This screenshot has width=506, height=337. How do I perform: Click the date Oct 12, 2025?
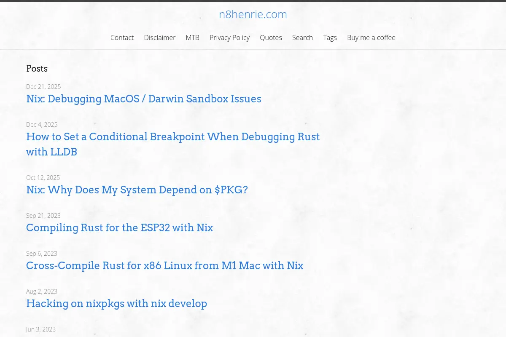[43, 178]
